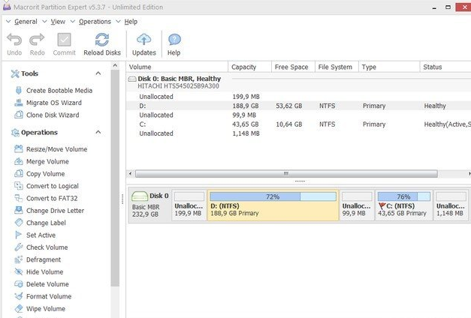Sort by the Free Space column header
This screenshot has width=471, height=318.
(293, 67)
